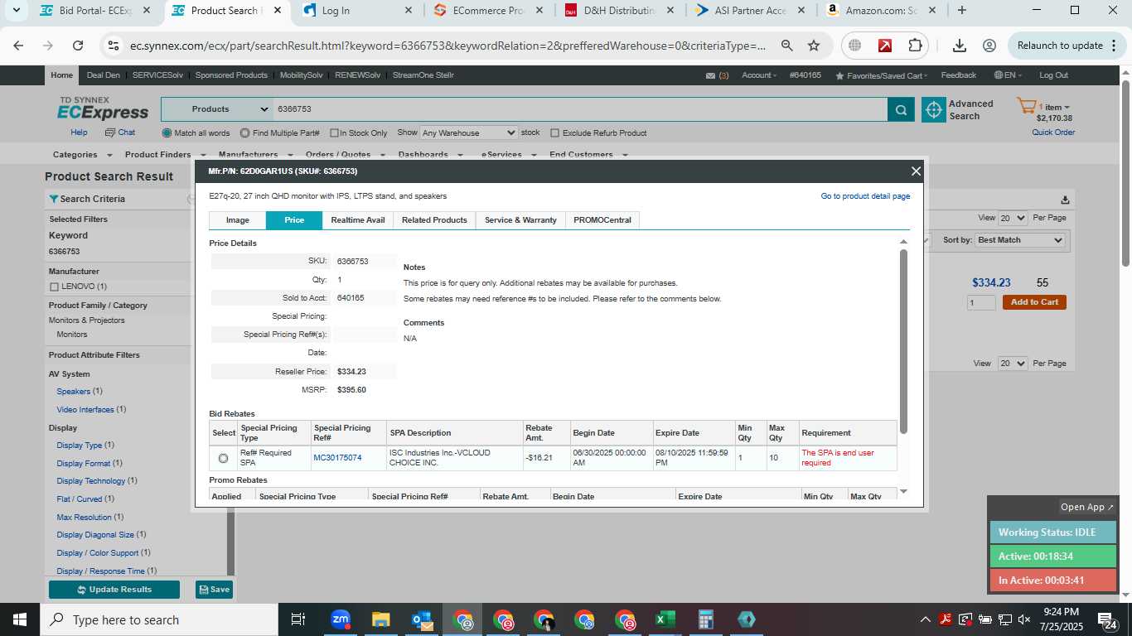
Task: Toggle Exclude Refurb Product checkbox
Action: tap(554, 133)
